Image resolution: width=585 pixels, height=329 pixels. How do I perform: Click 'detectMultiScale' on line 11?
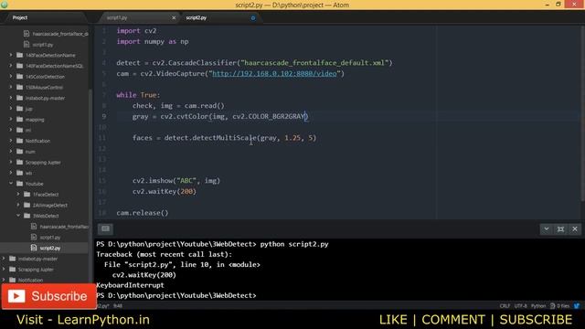tap(224, 138)
